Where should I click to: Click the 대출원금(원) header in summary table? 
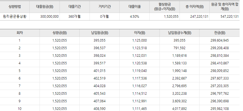pos(45,7)
